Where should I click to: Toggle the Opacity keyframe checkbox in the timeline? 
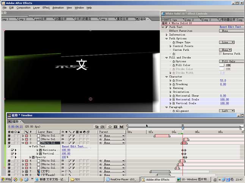(13, 157)
